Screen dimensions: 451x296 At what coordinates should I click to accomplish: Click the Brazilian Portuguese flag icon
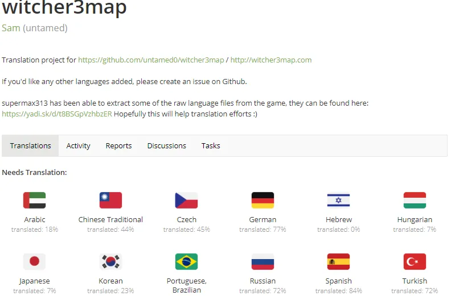tap(186, 261)
